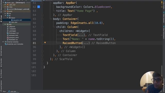Image resolution: width=165 pixels, height=93 pixels.
Task: Expand External Libraries node arrow
Action: tap(3, 42)
